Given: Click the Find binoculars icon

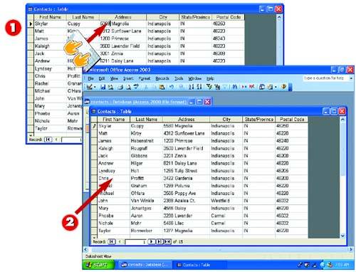Looking at the screenshot, I should 235,87.
